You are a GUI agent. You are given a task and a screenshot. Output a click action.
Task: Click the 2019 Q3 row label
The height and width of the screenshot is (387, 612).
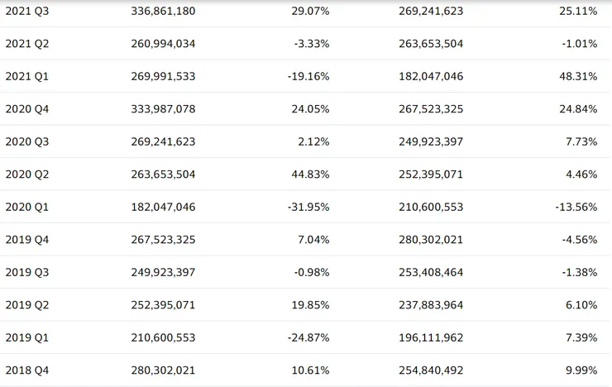coord(27,272)
